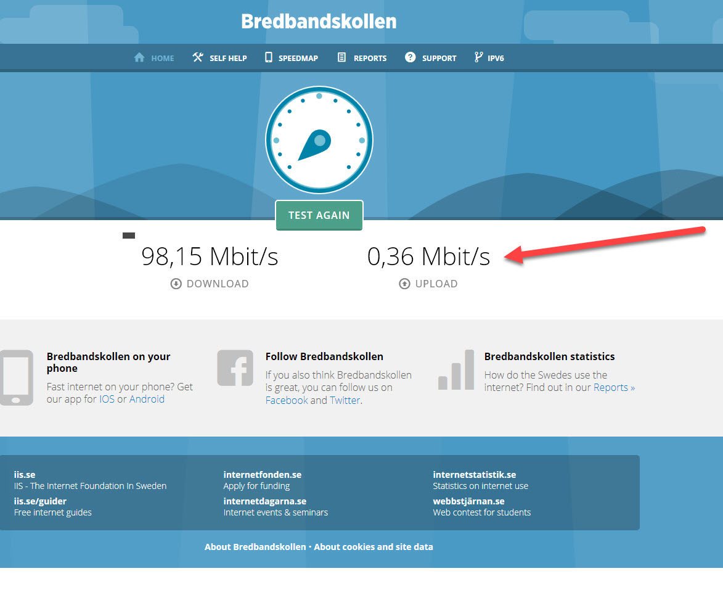Follow the Android app link

(x=147, y=399)
